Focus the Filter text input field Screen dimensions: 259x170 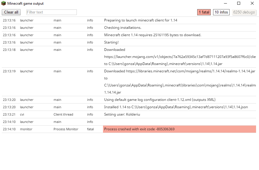click(52, 12)
